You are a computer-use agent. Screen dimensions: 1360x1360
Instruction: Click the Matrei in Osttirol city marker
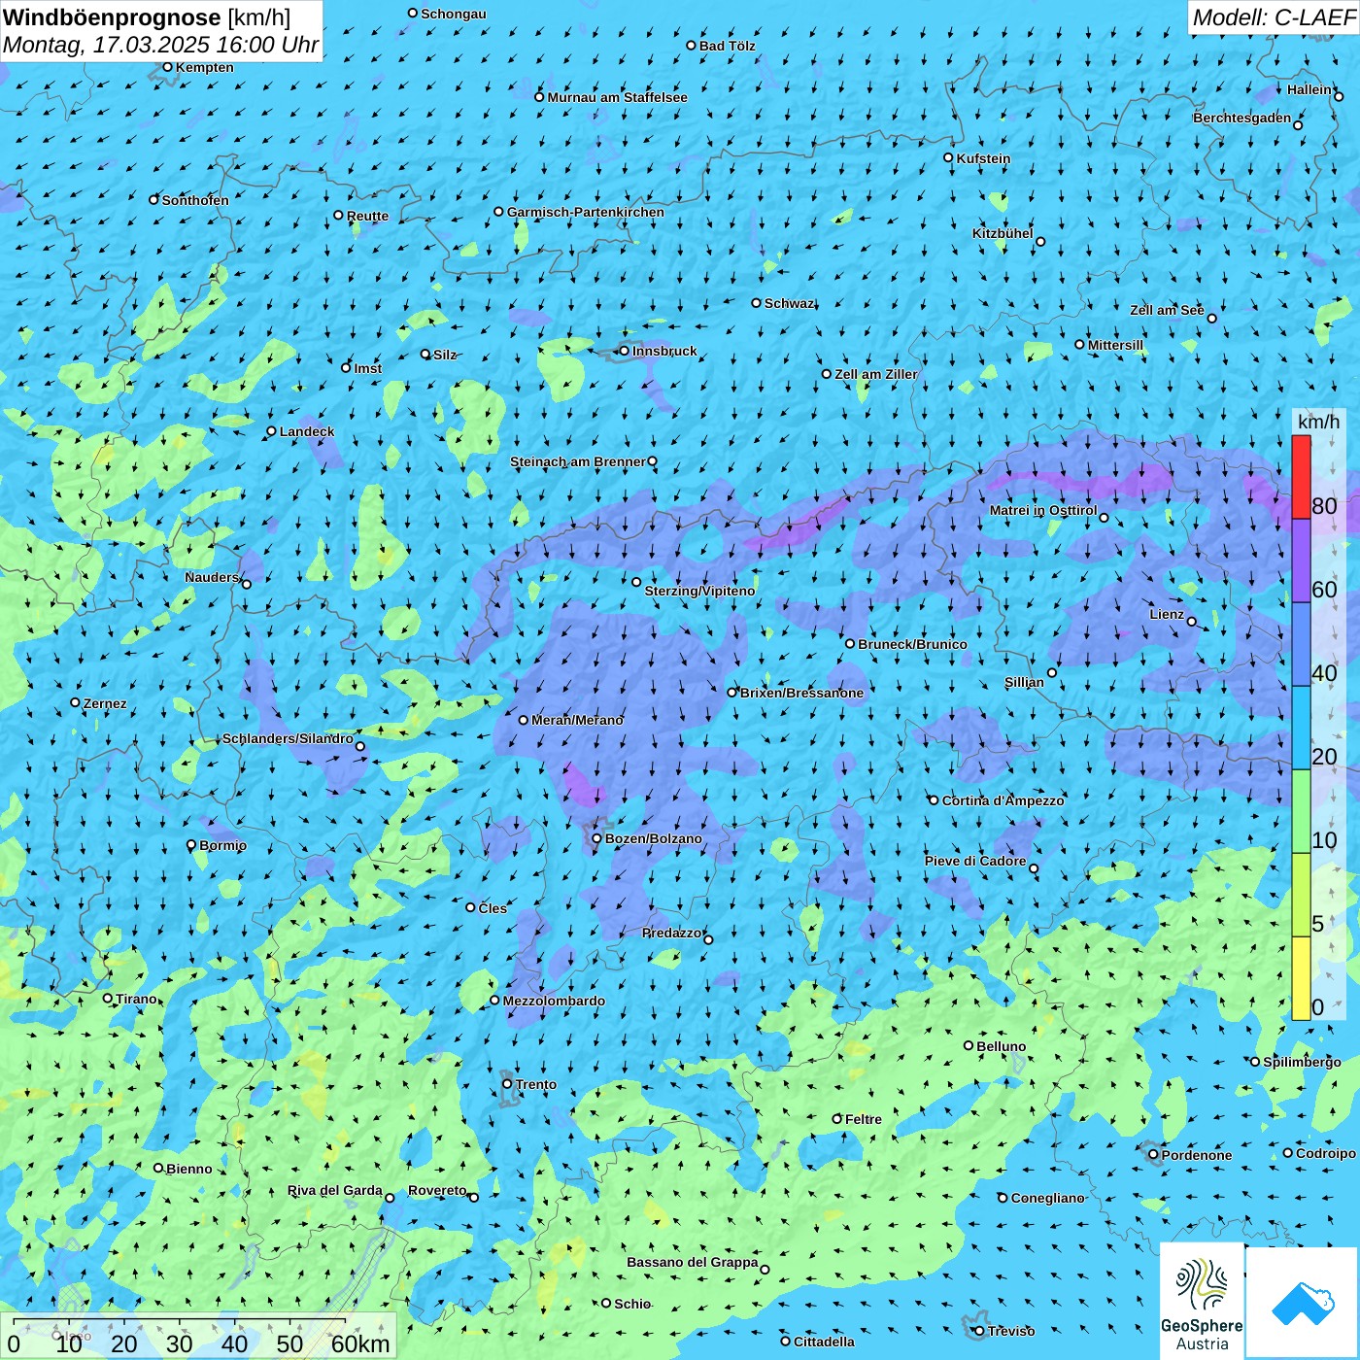[1104, 517]
